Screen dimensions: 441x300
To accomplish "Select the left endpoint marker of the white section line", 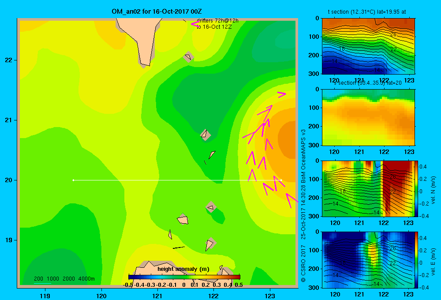I will [73, 180].
